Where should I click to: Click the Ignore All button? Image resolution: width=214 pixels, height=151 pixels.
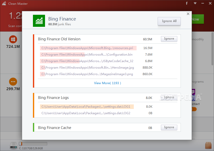pyautogui.click(x=169, y=21)
